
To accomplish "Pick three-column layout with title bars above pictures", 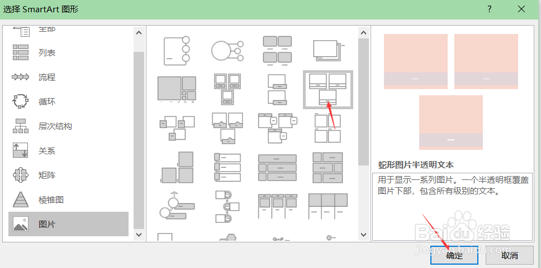I will pyautogui.click(x=277, y=206).
